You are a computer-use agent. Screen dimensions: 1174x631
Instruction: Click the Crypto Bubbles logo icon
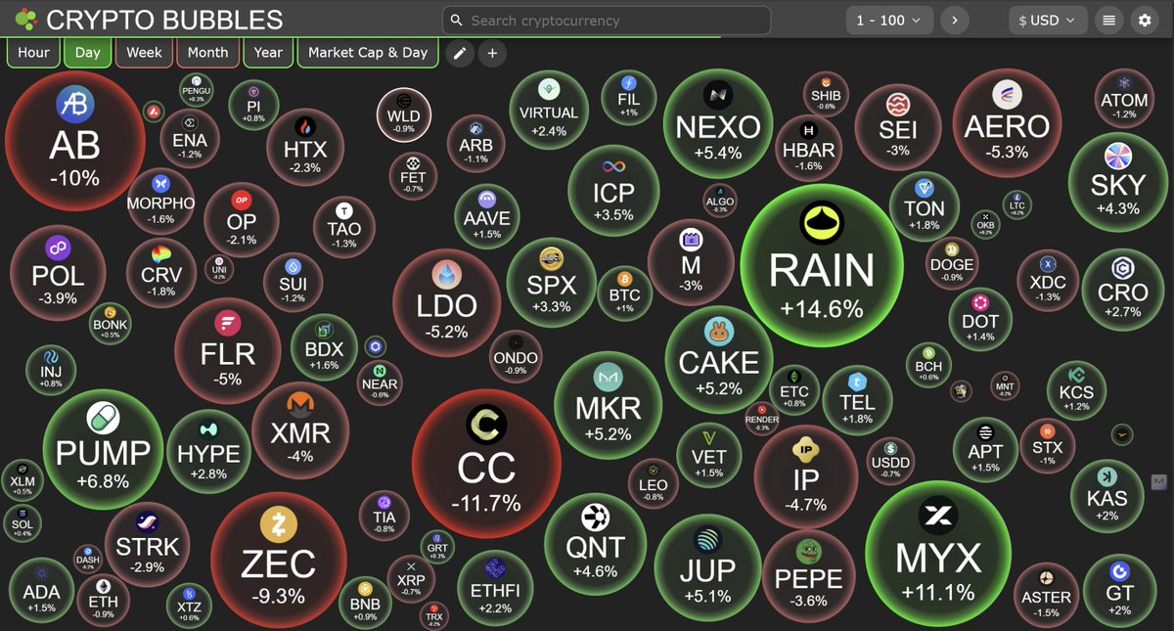(26, 19)
